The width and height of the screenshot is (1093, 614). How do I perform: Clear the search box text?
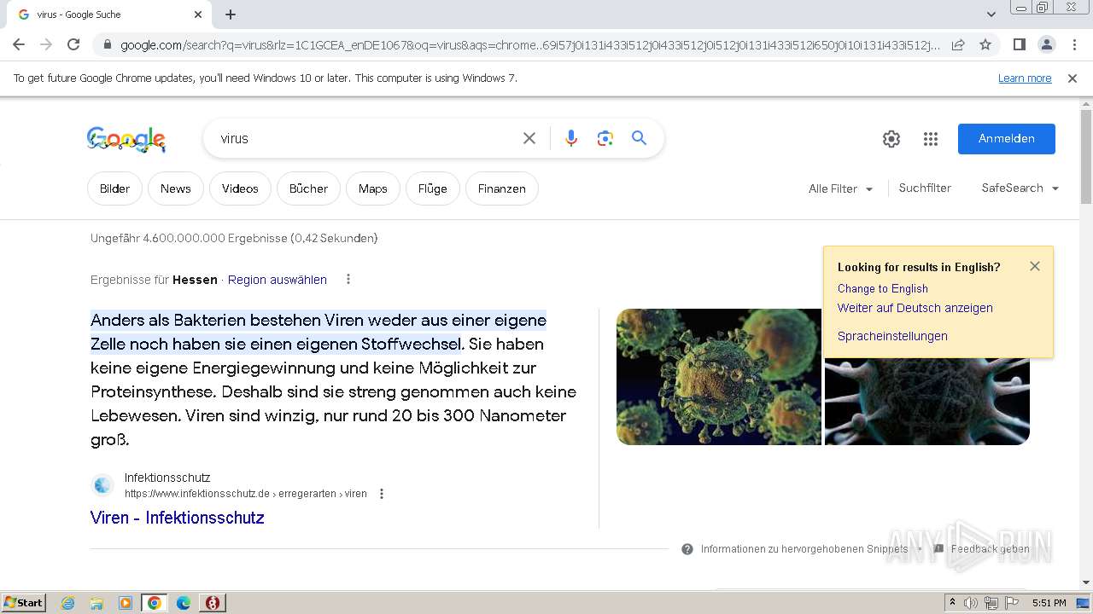point(529,138)
